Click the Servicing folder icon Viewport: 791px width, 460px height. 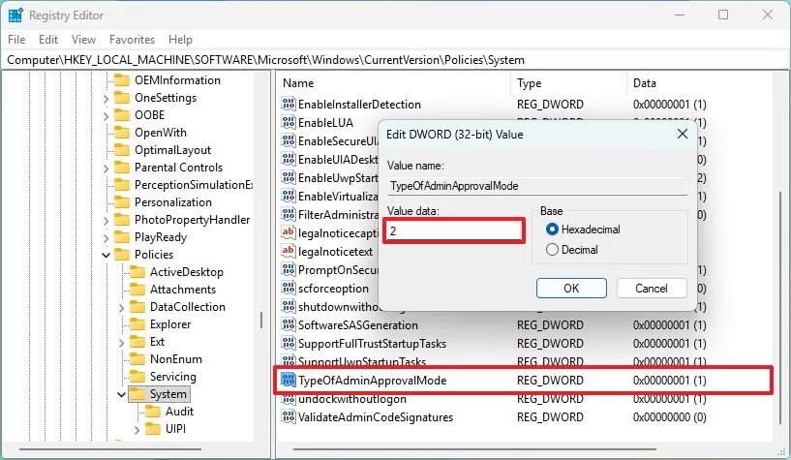[x=137, y=377]
